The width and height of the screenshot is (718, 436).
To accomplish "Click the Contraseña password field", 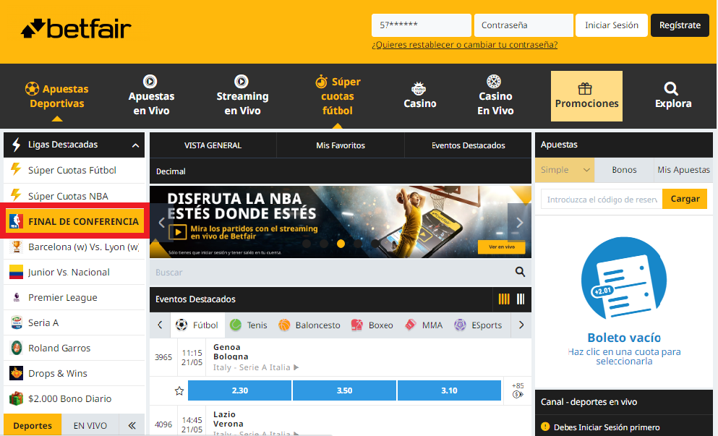I will (x=523, y=25).
